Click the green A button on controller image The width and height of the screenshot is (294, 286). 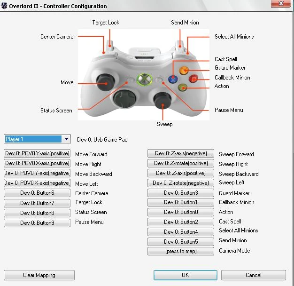pos(182,87)
